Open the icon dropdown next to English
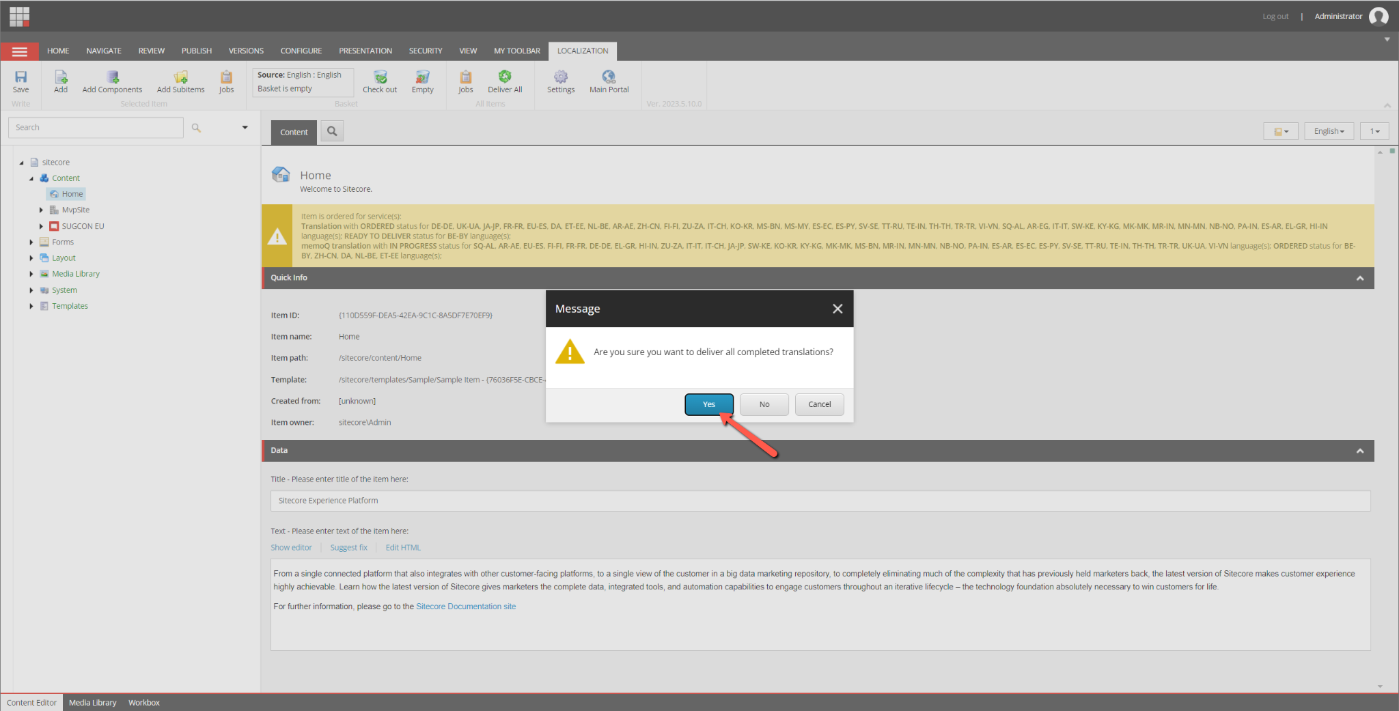This screenshot has height=711, width=1399. point(1281,131)
